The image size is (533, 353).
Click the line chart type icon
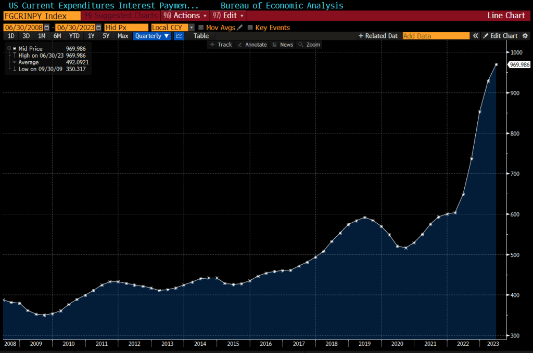179,36
